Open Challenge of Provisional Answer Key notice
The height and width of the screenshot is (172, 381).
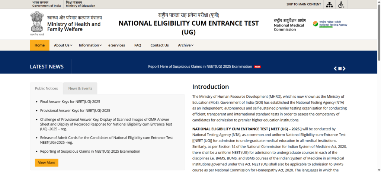(106, 124)
